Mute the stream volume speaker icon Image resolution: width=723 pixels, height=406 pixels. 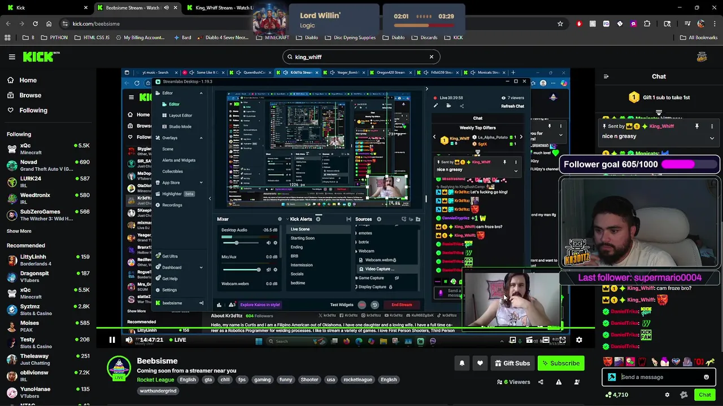click(129, 340)
